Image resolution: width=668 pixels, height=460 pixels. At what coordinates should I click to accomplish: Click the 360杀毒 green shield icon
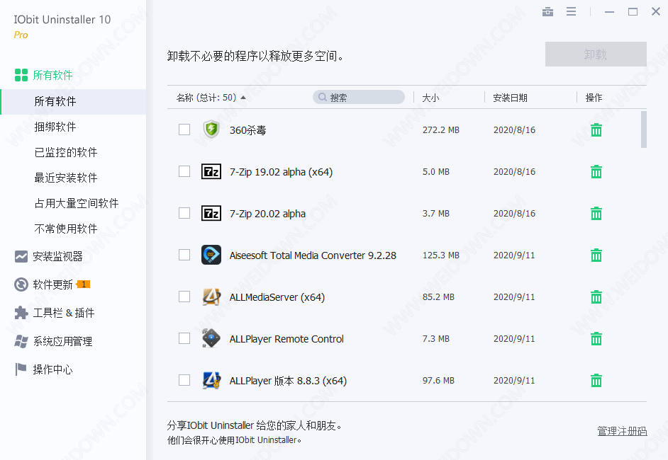click(x=211, y=130)
